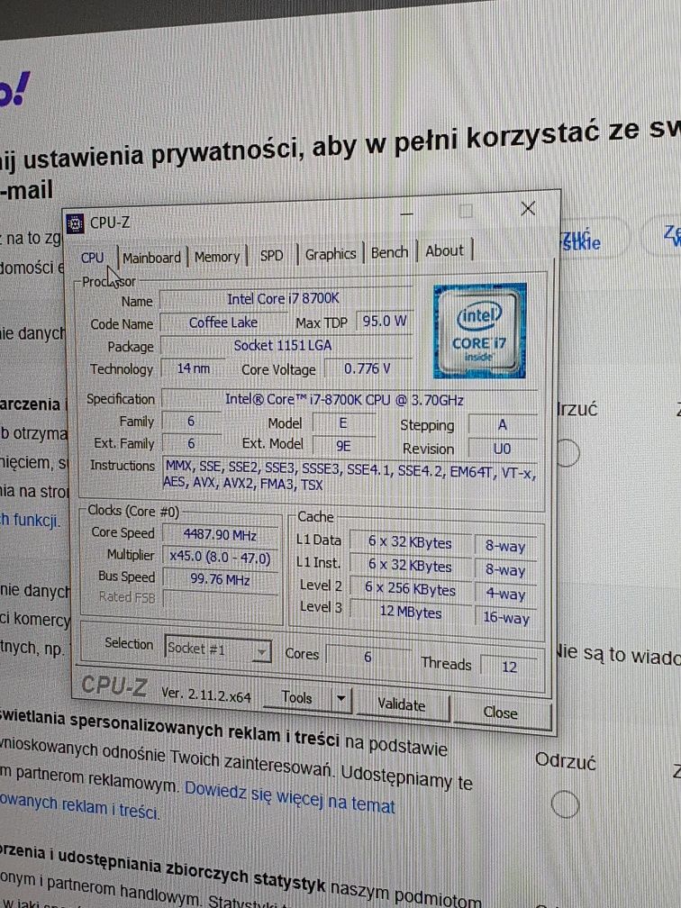Image resolution: width=681 pixels, height=908 pixels.
Task: Click the Core Speed value '4487.90 MHz'
Action: coord(220,535)
